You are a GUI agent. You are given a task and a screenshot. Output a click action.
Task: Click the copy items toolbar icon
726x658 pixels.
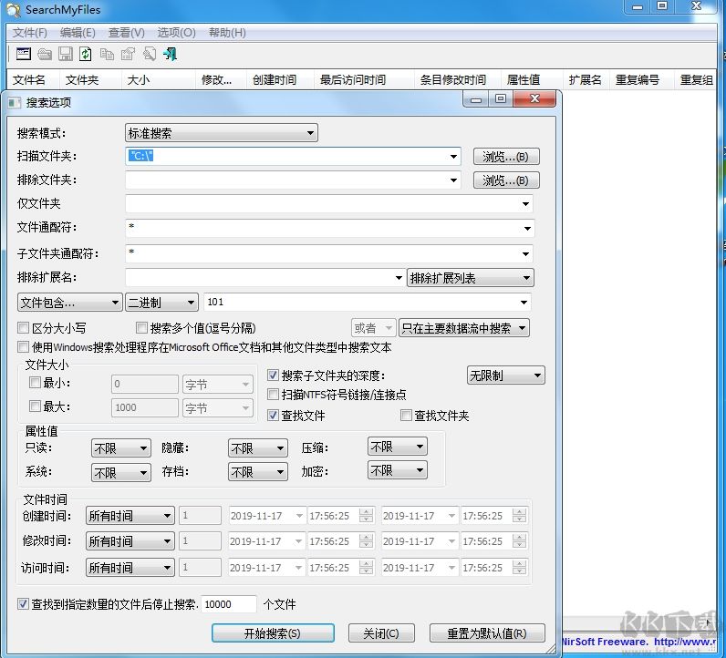(107, 55)
